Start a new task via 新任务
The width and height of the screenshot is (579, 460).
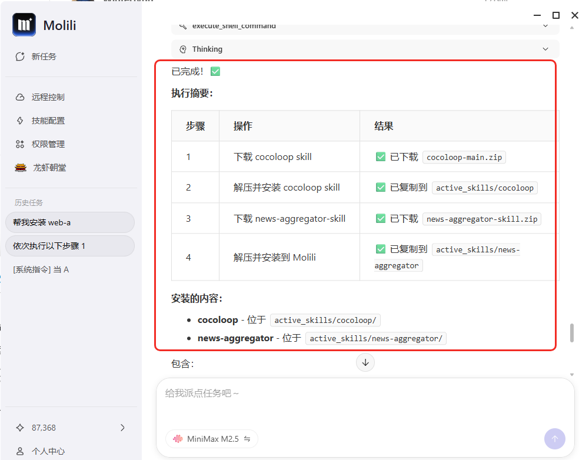(x=36, y=56)
